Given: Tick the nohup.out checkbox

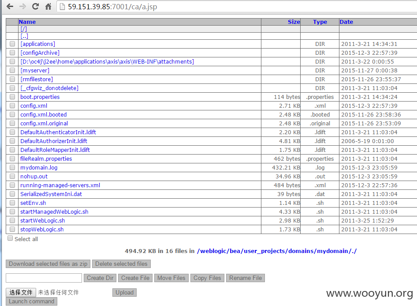Looking at the screenshot, I should [x=12, y=176].
